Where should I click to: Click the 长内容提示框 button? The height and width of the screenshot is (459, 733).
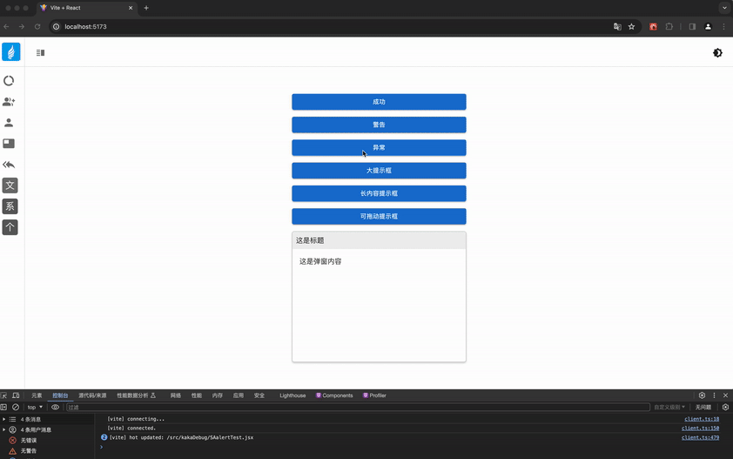click(379, 193)
